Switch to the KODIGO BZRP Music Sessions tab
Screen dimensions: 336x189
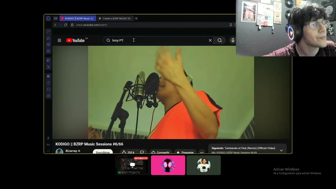click(x=78, y=18)
